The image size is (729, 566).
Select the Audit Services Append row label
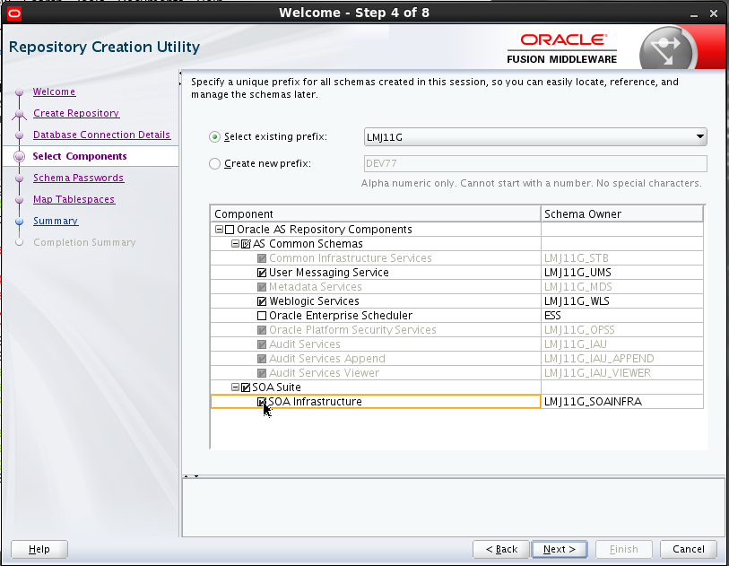tap(327, 359)
